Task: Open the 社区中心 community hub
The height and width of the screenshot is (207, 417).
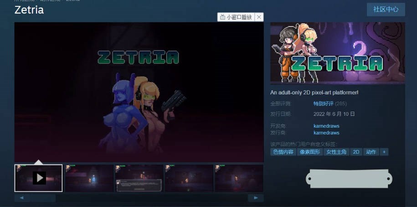Action: click(386, 9)
